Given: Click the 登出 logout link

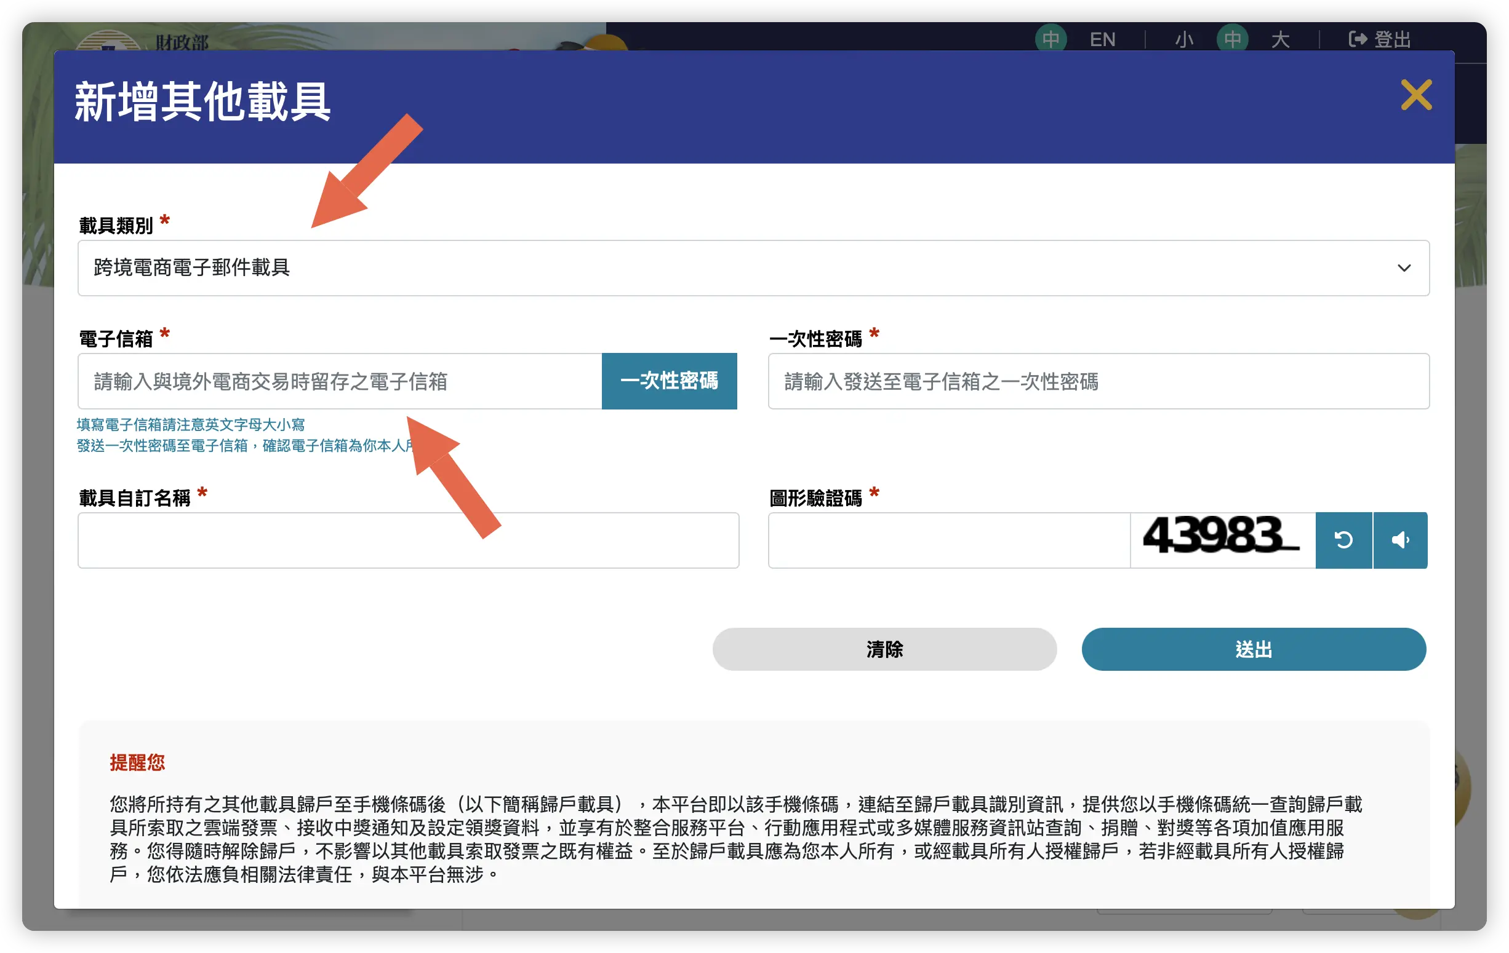Looking at the screenshot, I should click(1379, 39).
